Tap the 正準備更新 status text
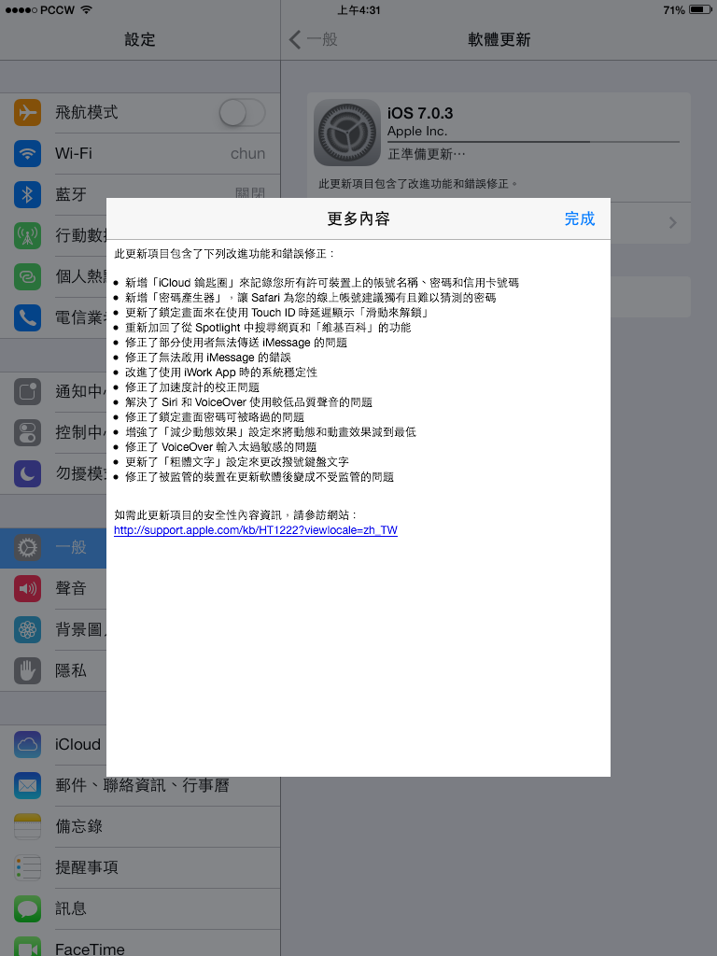This screenshot has width=717, height=956. click(x=426, y=154)
